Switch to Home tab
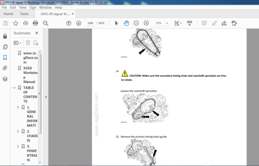 (x=8, y=14)
